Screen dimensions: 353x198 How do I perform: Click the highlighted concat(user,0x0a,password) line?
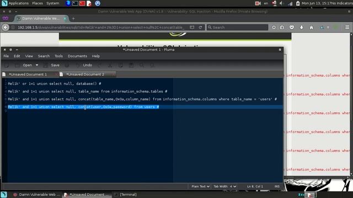(83, 107)
